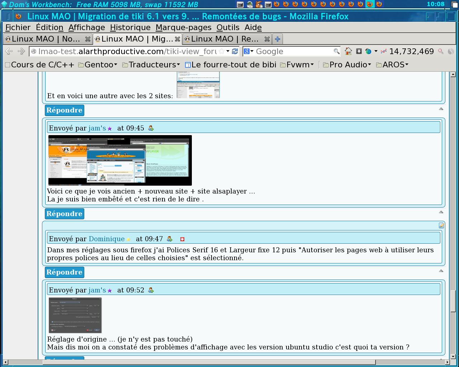Open 'Cours de C/C++' bookmark
459x367 pixels.
tap(39, 65)
